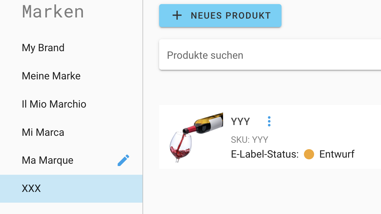Click the Marken sidebar heading
Image resolution: width=381 pixels, height=214 pixels.
[x=53, y=12]
